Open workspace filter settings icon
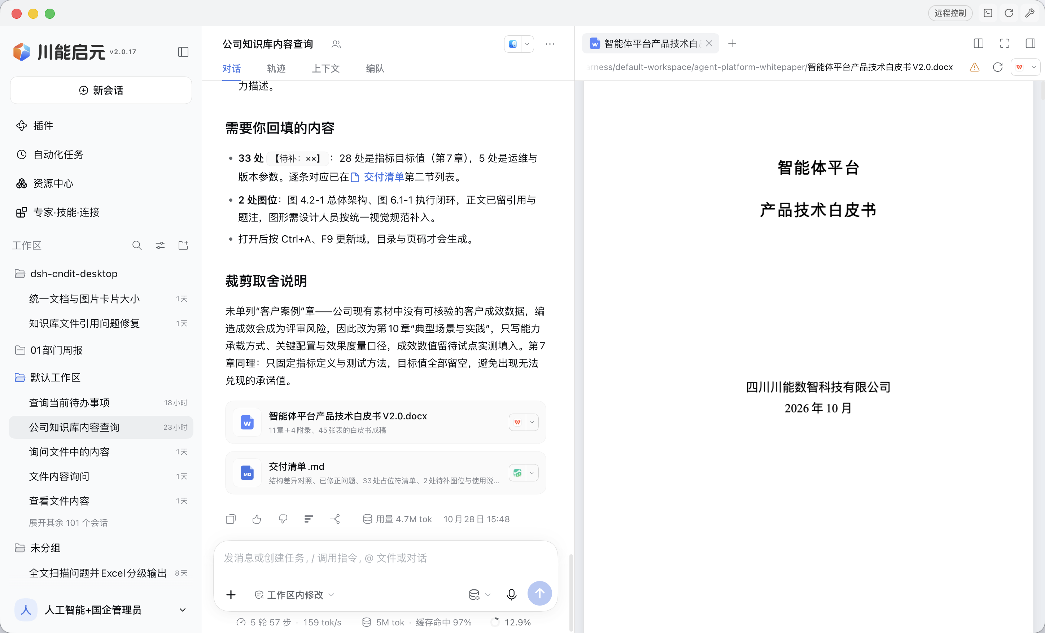Screen dimensions: 1045x633 point(160,245)
